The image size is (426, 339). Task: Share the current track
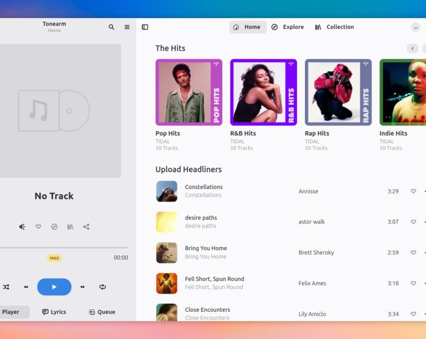tap(86, 227)
